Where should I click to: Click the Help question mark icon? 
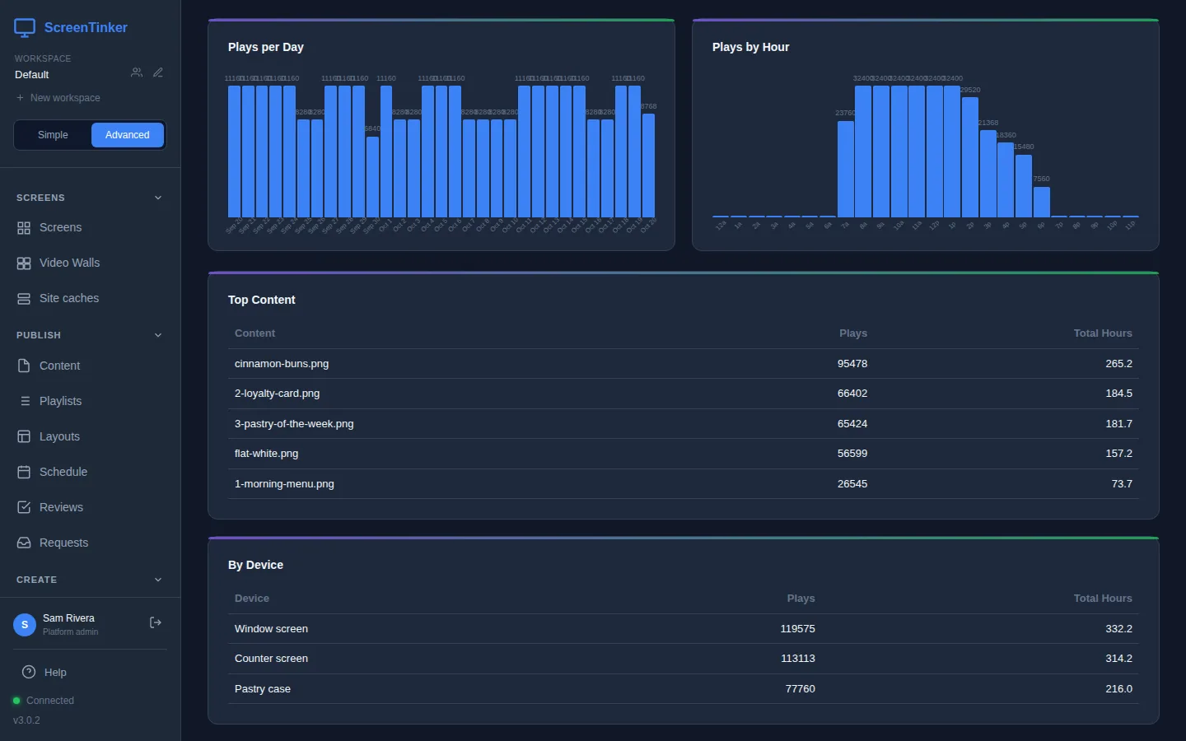coord(29,672)
